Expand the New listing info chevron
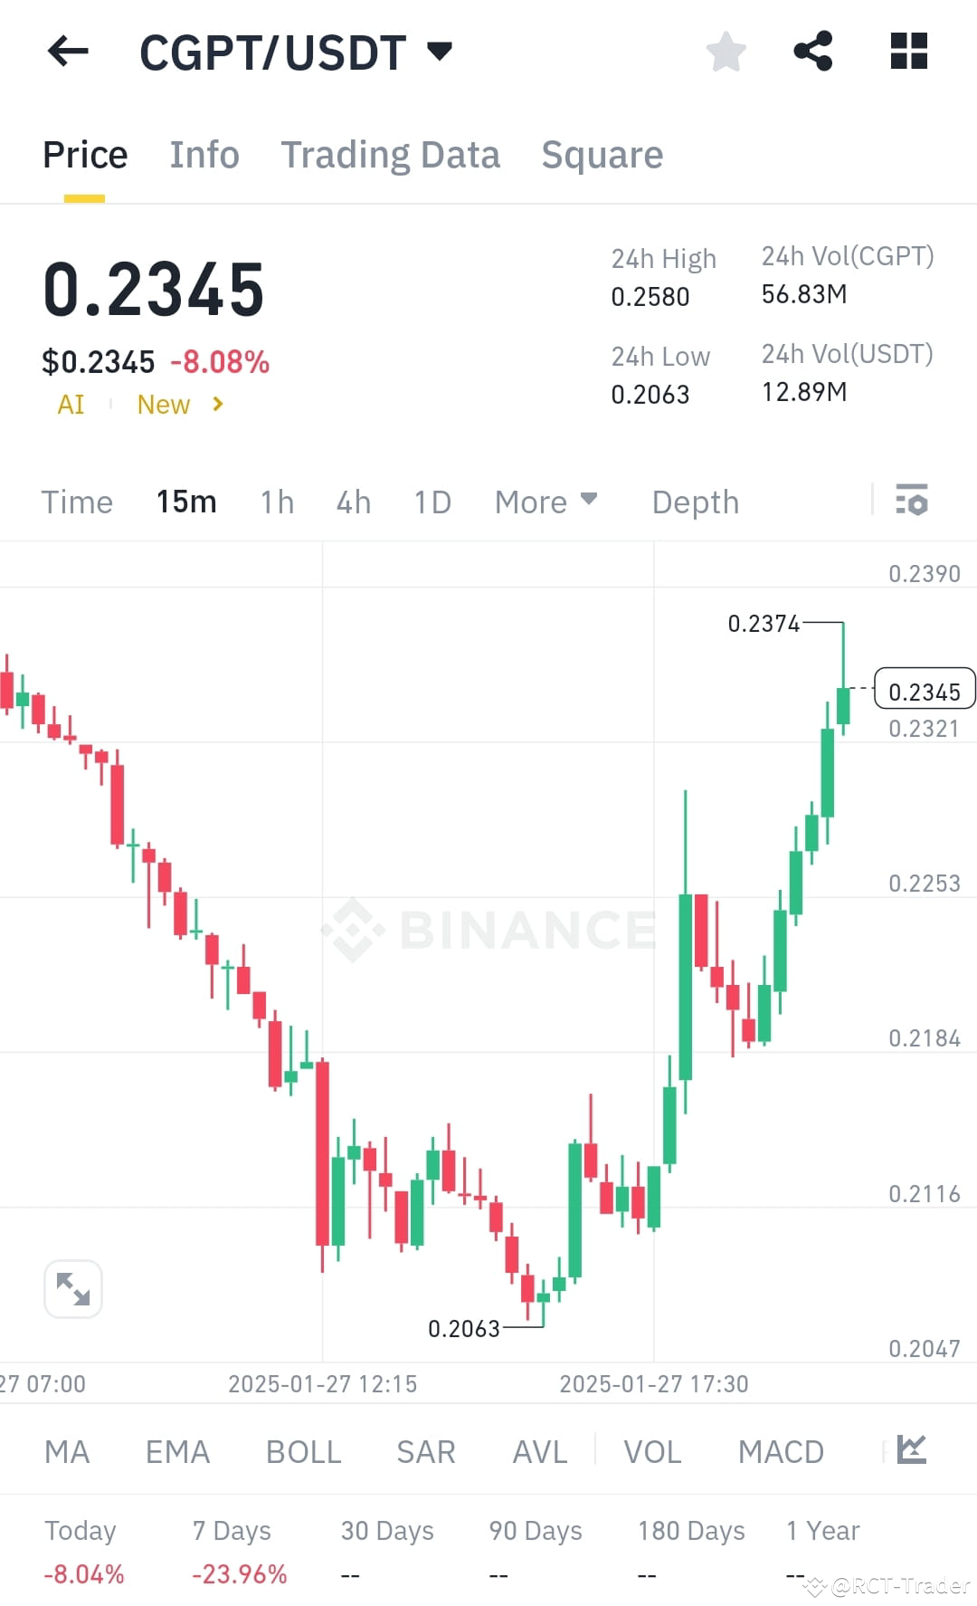The height and width of the screenshot is (1606, 977). point(217,405)
